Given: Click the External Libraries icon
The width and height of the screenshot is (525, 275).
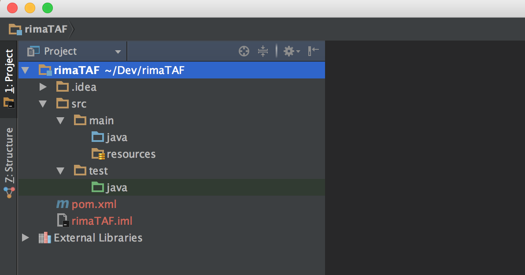Looking at the screenshot, I should tap(44, 238).
